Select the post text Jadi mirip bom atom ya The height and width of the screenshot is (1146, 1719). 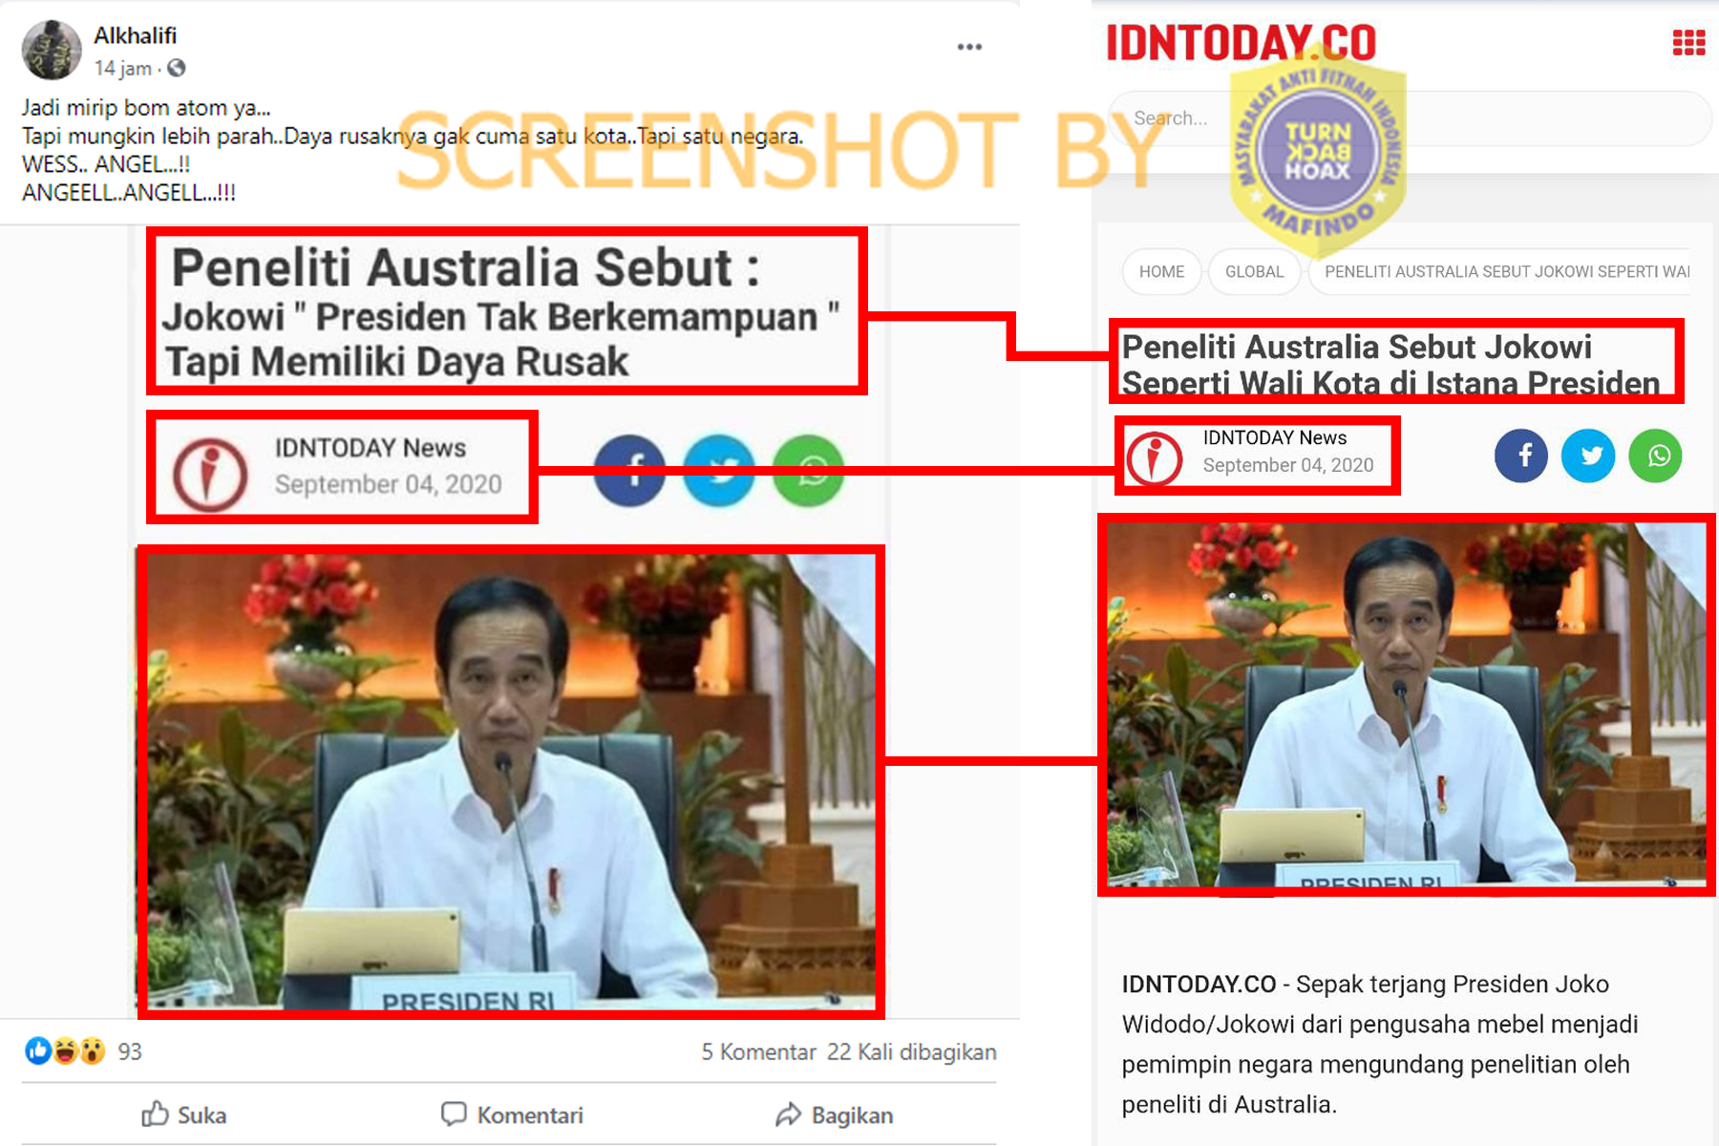[x=146, y=108]
